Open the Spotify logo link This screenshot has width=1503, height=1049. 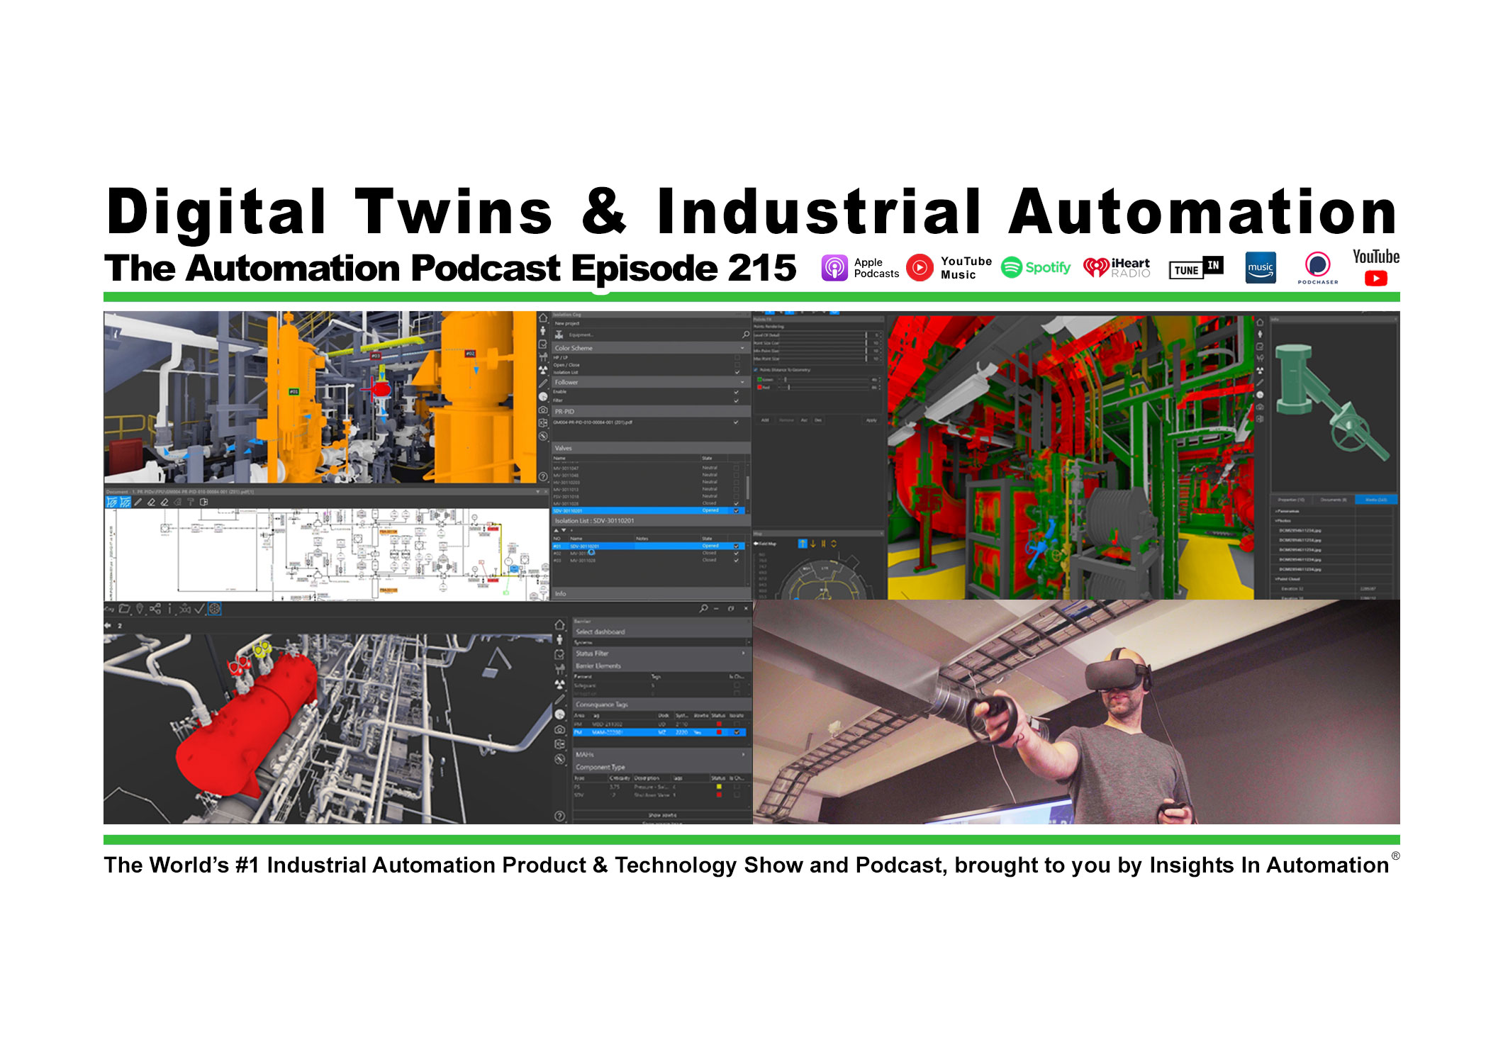pos(1035,267)
